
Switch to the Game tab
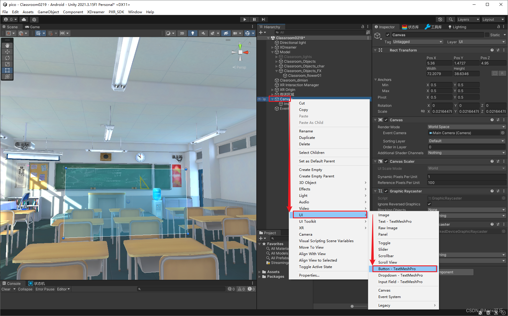pos(32,27)
